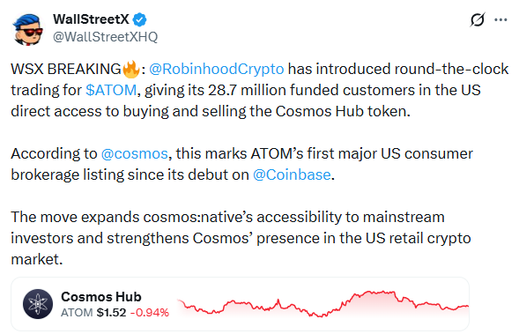The image size is (519, 334).
Task: Click the ATOM ticker symbol label
Action: tap(77, 313)
